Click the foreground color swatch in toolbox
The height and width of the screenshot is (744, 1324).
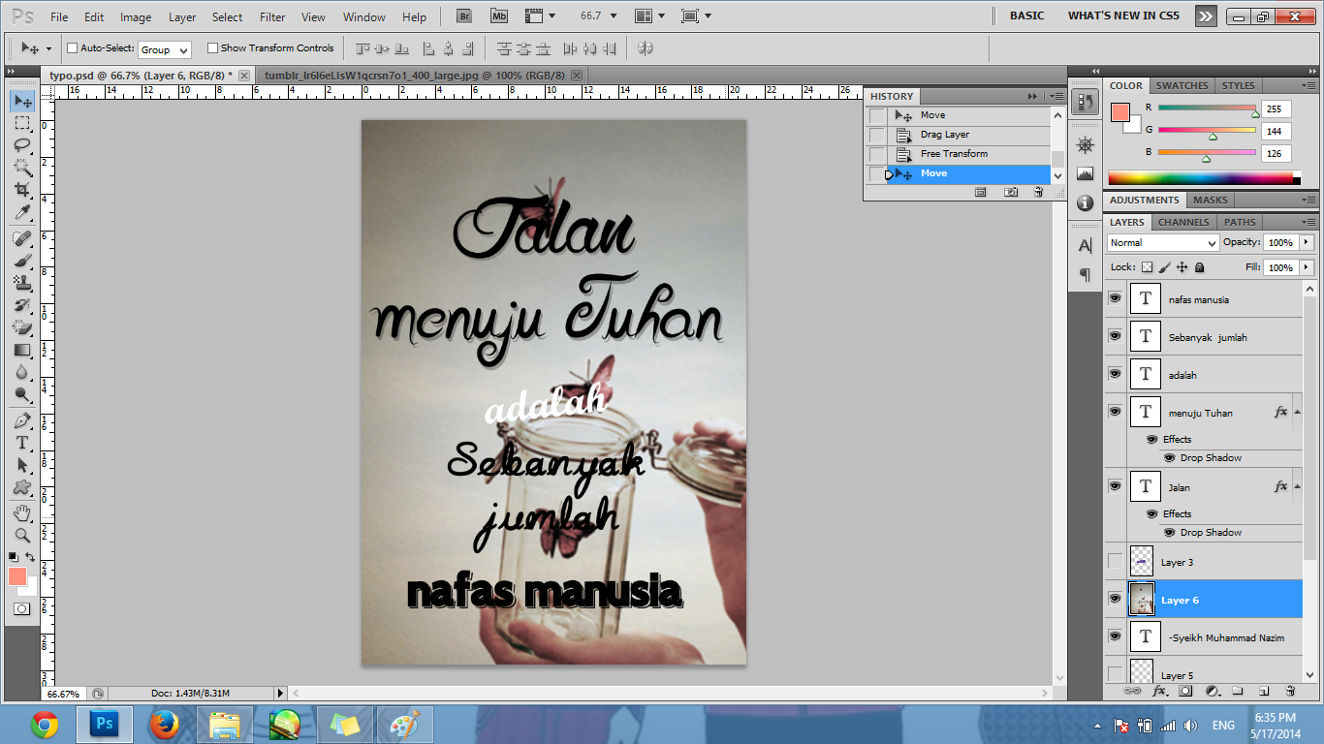tap(17, 576)
